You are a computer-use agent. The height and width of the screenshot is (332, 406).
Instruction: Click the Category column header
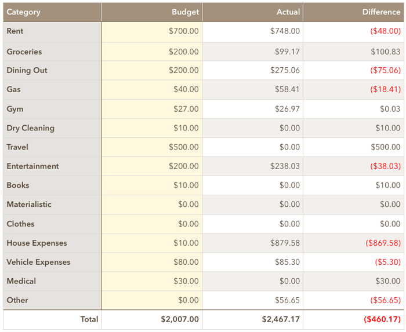pos(52,12)
